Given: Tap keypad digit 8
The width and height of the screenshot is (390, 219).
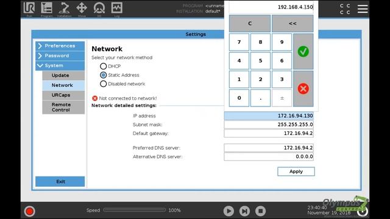Looking at the screenshot, I should click(x=260, y=42).
